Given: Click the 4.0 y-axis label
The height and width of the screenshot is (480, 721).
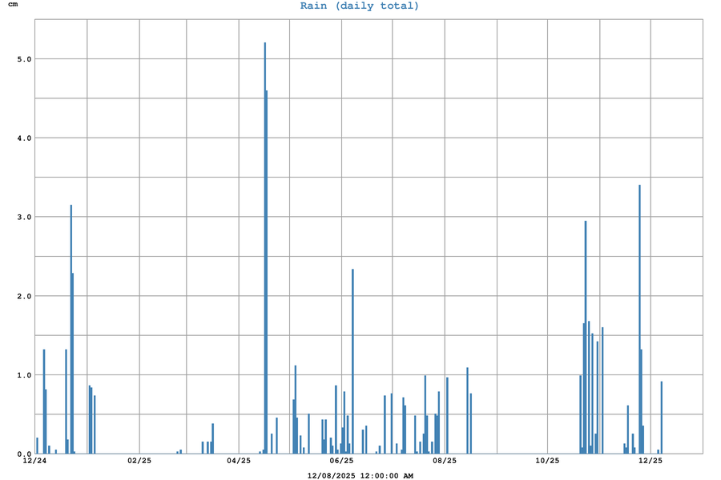Looking at the screenshot, I should (22, 138).
